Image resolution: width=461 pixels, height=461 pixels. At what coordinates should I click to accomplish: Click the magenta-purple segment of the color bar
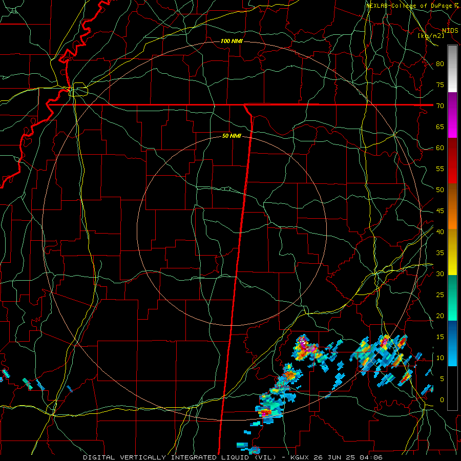tap(452, 115)
